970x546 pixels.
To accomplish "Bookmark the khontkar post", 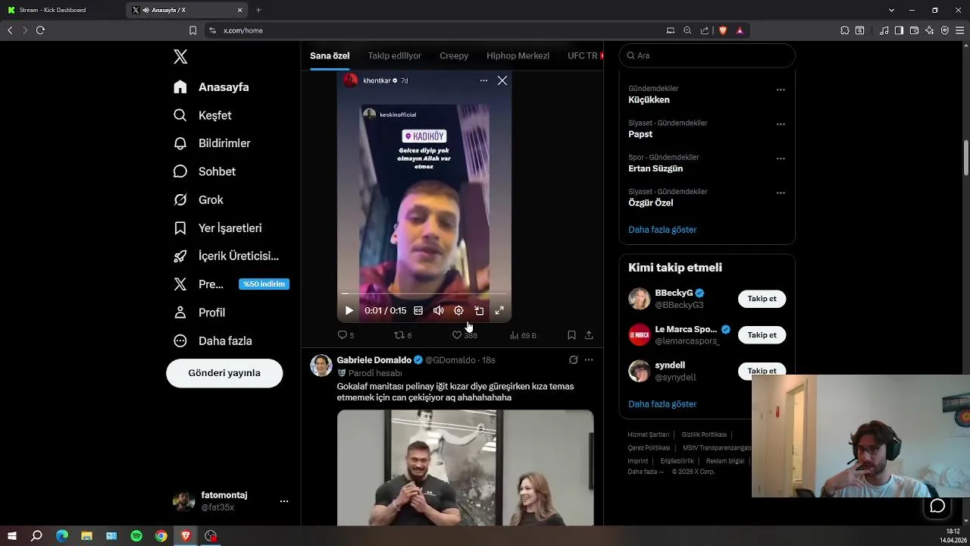I will 571,334.
